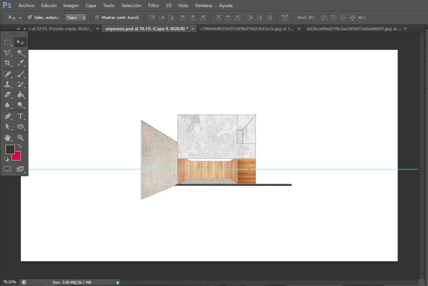
Task: Toggle Quick Mask mode
Action: [x=8, y=168]
